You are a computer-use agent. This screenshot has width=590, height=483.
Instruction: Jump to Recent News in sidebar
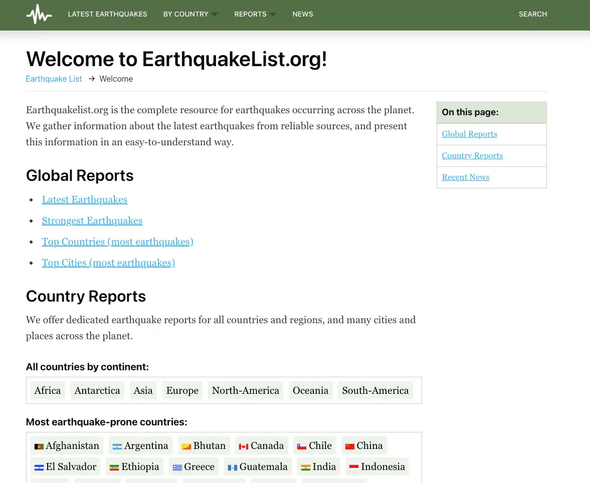(466, 177)
